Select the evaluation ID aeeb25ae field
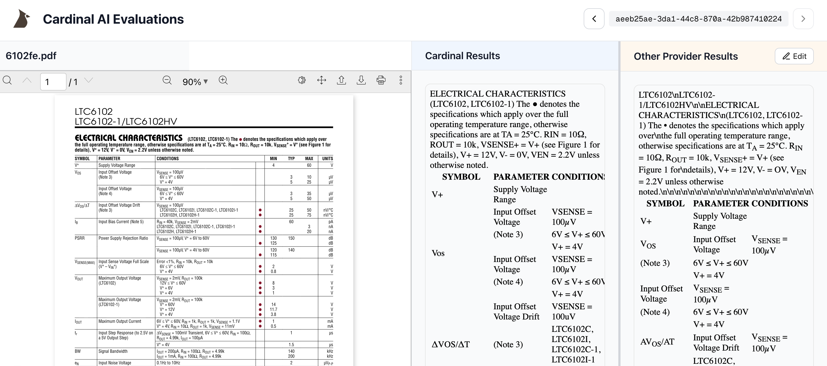827x366 pixels. click(x=699, y=19)
